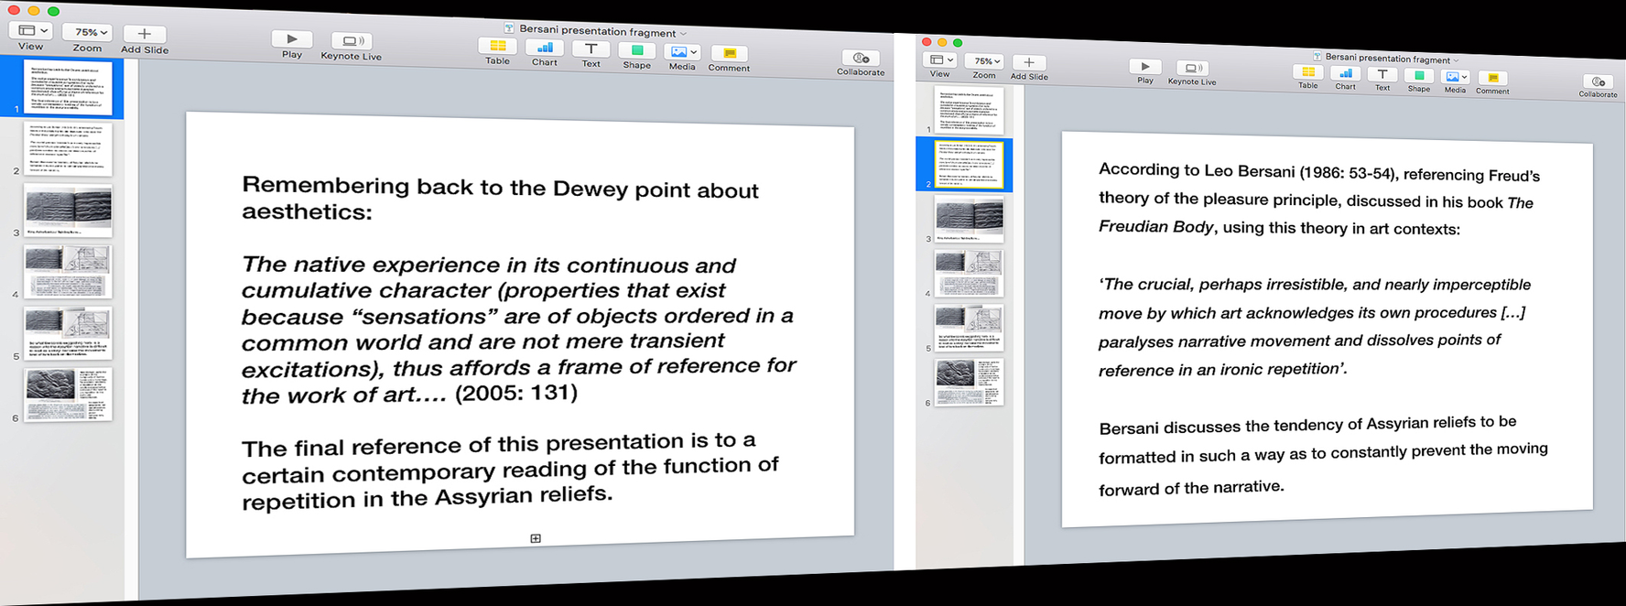The height and width of the screenshot is (606, 1626).
Task: Insert a Chart in left window
Action: (x=545, y=48)
